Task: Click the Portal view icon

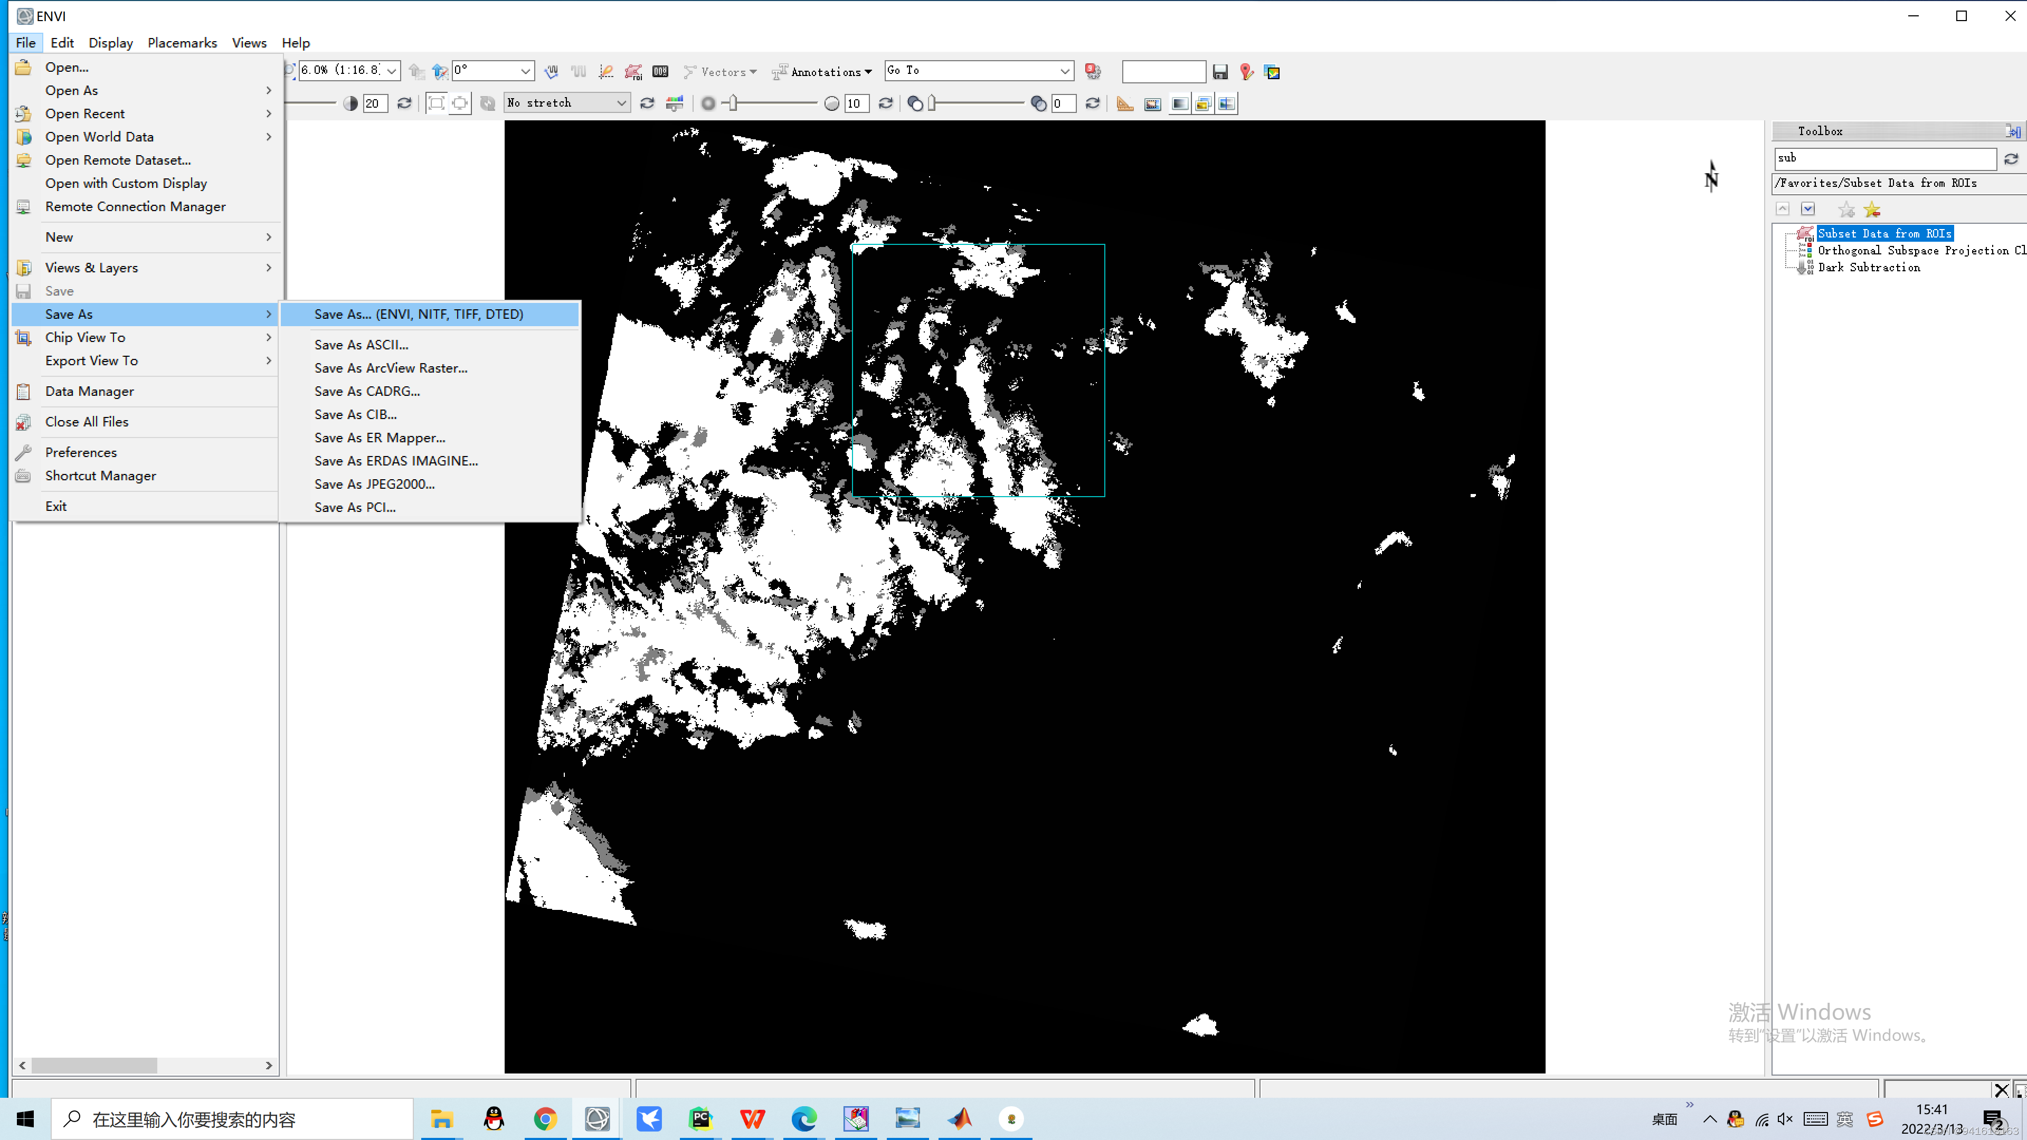Action: (x=1153, y=103)
